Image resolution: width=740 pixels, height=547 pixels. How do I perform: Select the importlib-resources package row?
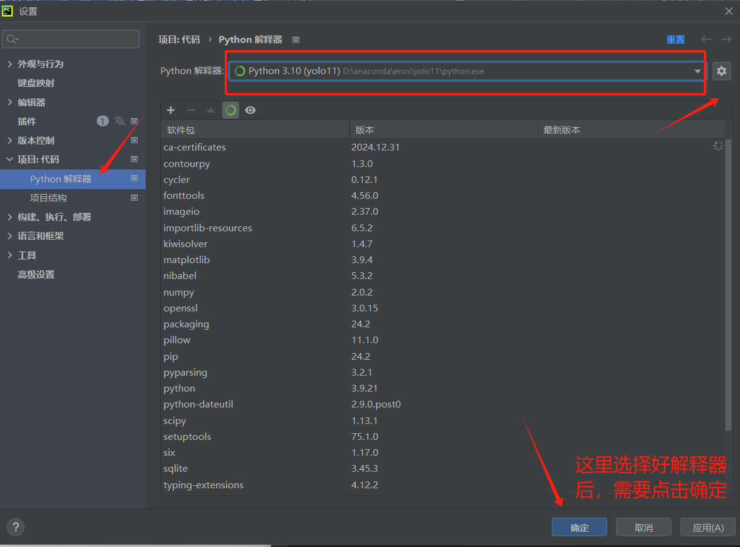tap(443, 228)
